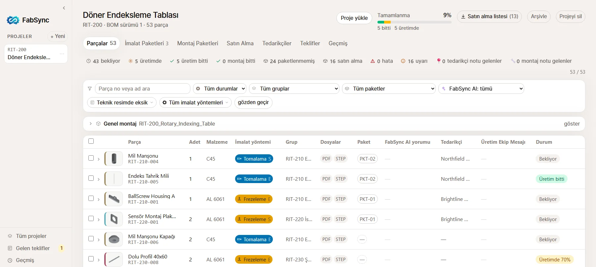This screenshot has width=596, height=267.
Task: Click the Üretimde 70% status badge
Action: (x=555, y=260)
